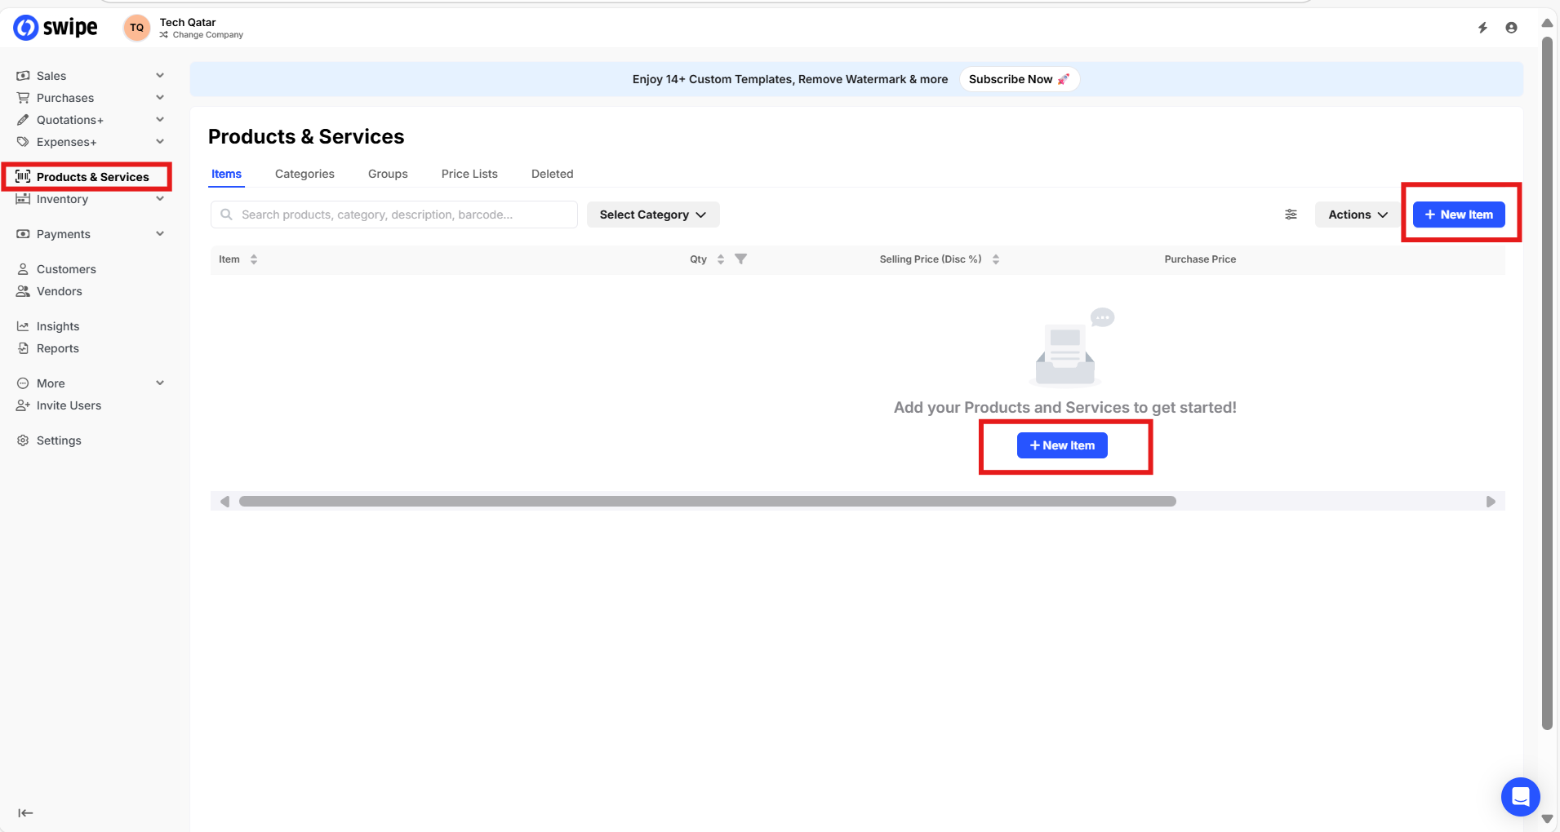Switch to the Categories tab
Screen dimensions: 1560x832
[x=304, y=174]
